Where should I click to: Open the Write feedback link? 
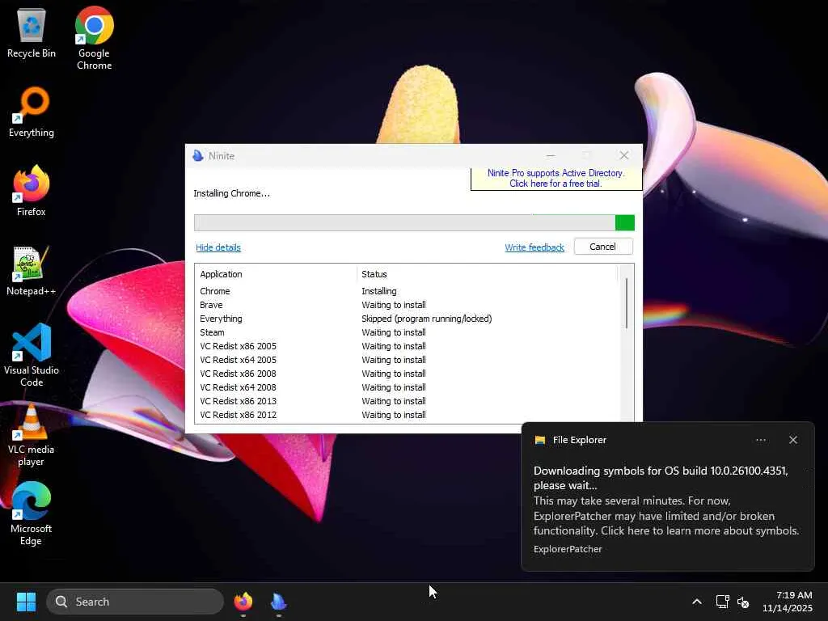coord(534,247)
